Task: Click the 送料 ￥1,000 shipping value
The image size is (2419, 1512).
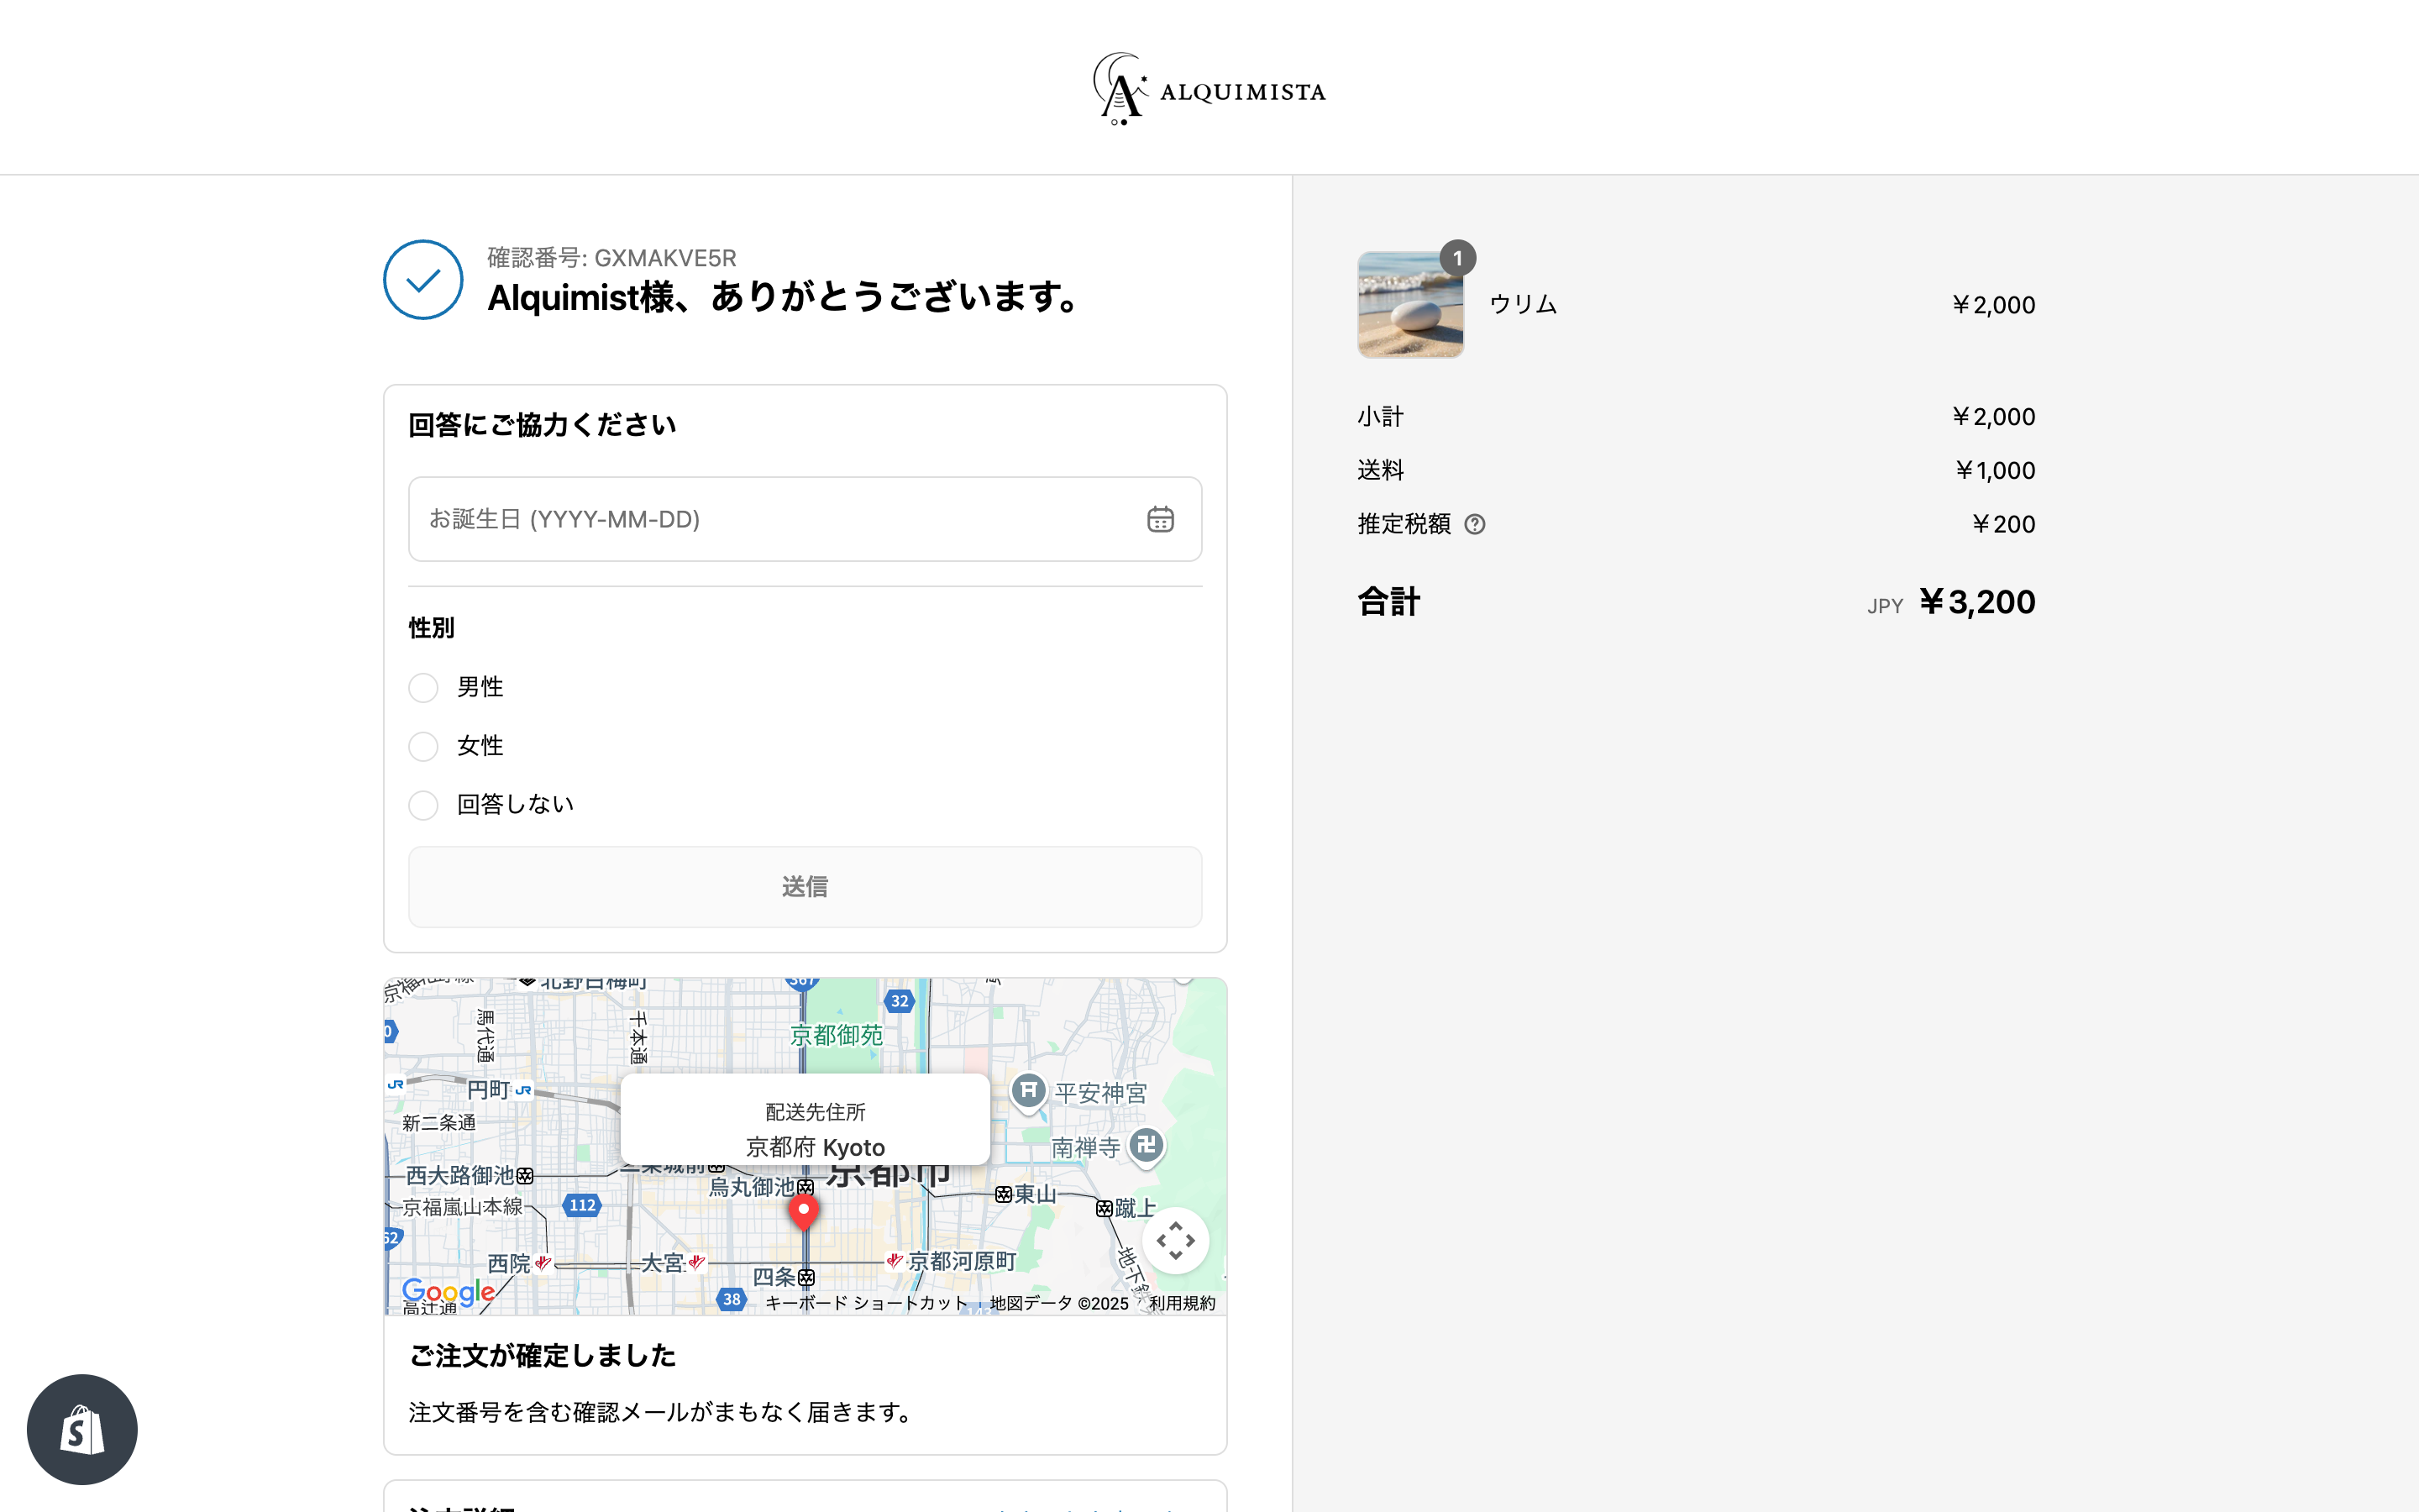Action: pyautogui.click(x=1995, y=471)
